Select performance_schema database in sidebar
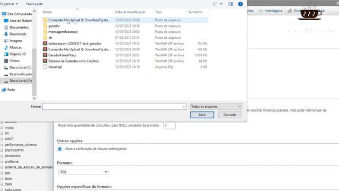This screenshot has width=339, height=191. click(x=21, y=144)
